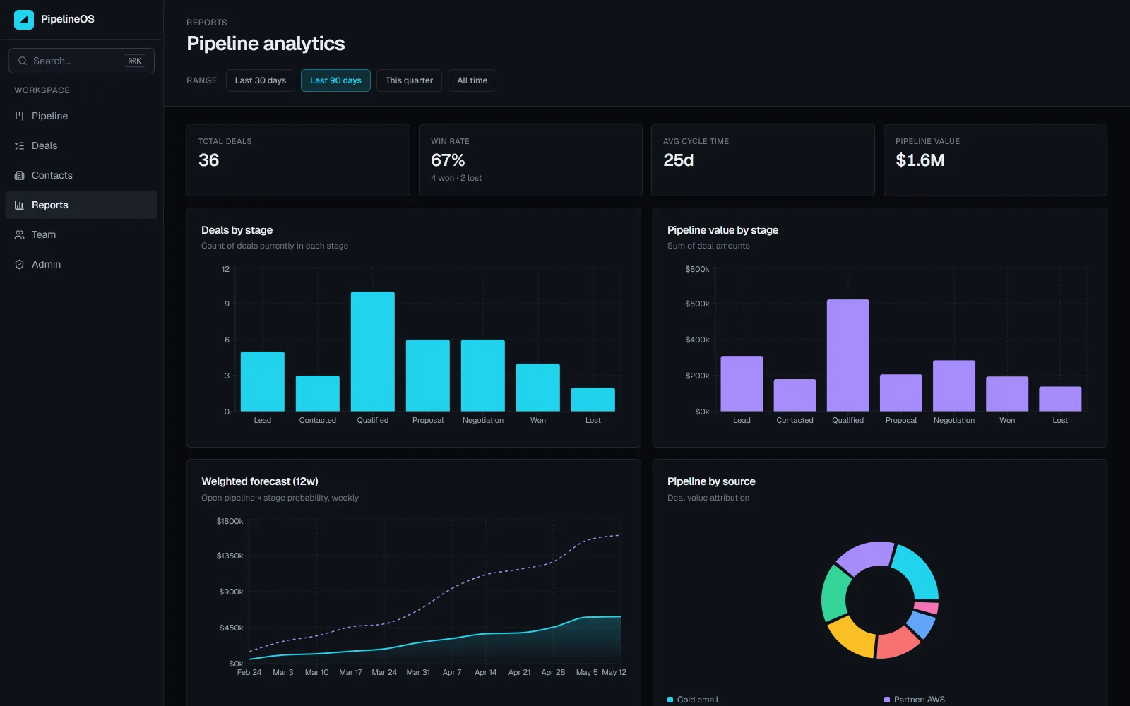The width and height of the screenshot is (1130, 706).
Task: Click the Partner: AWS legend entry
Action: (x=915, y=700)
